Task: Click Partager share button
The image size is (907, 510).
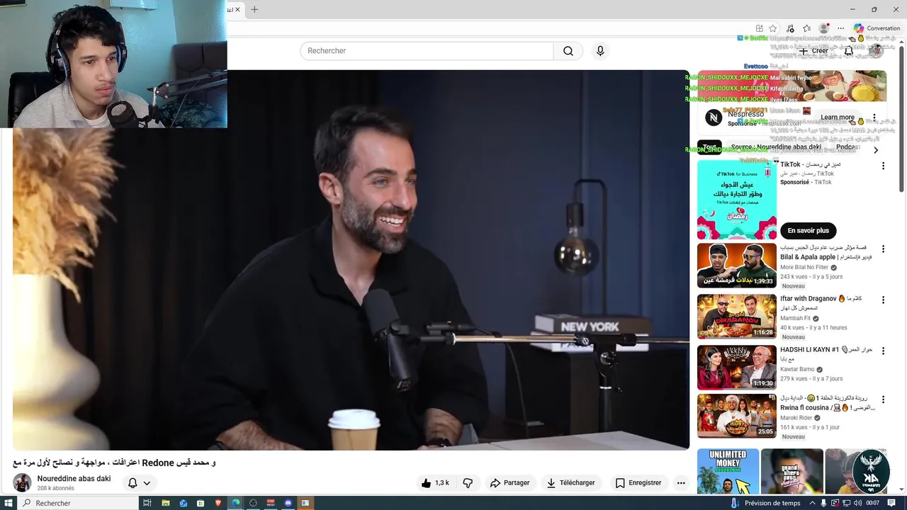Action: [x=509, y=483]
